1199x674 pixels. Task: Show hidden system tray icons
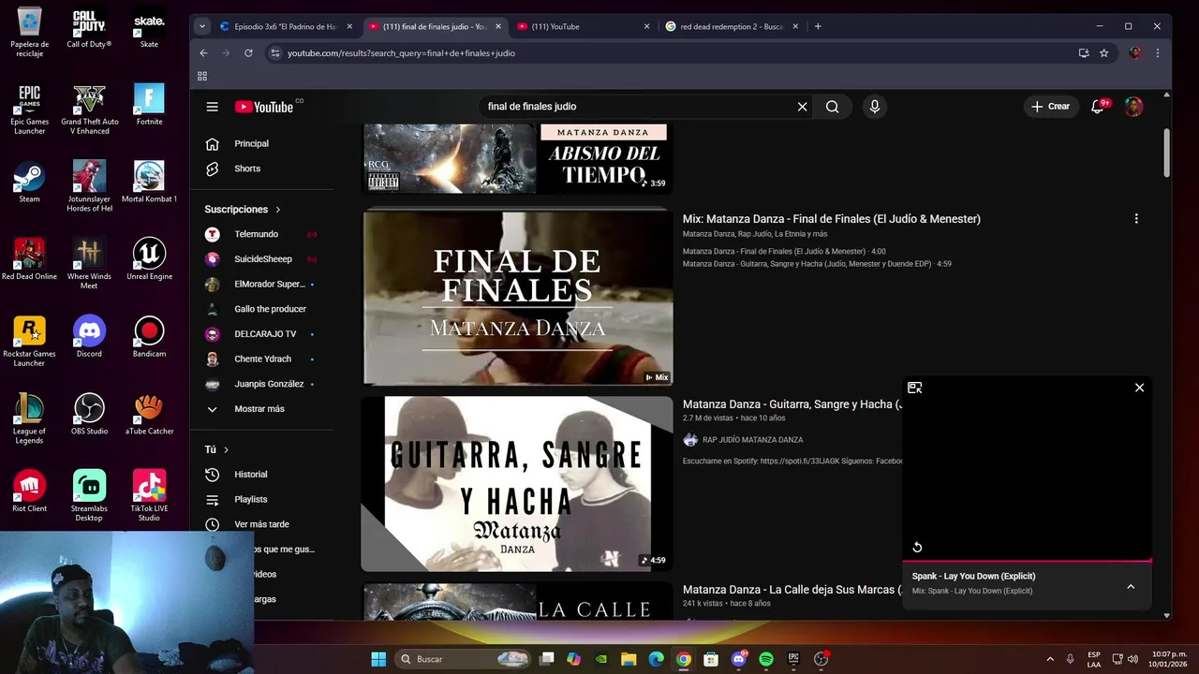(1050, 659)
